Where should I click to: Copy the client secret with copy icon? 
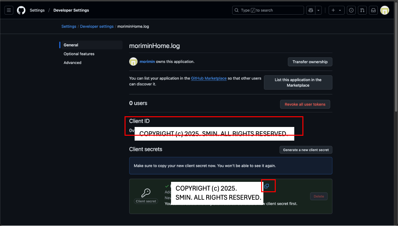[267, 186]
